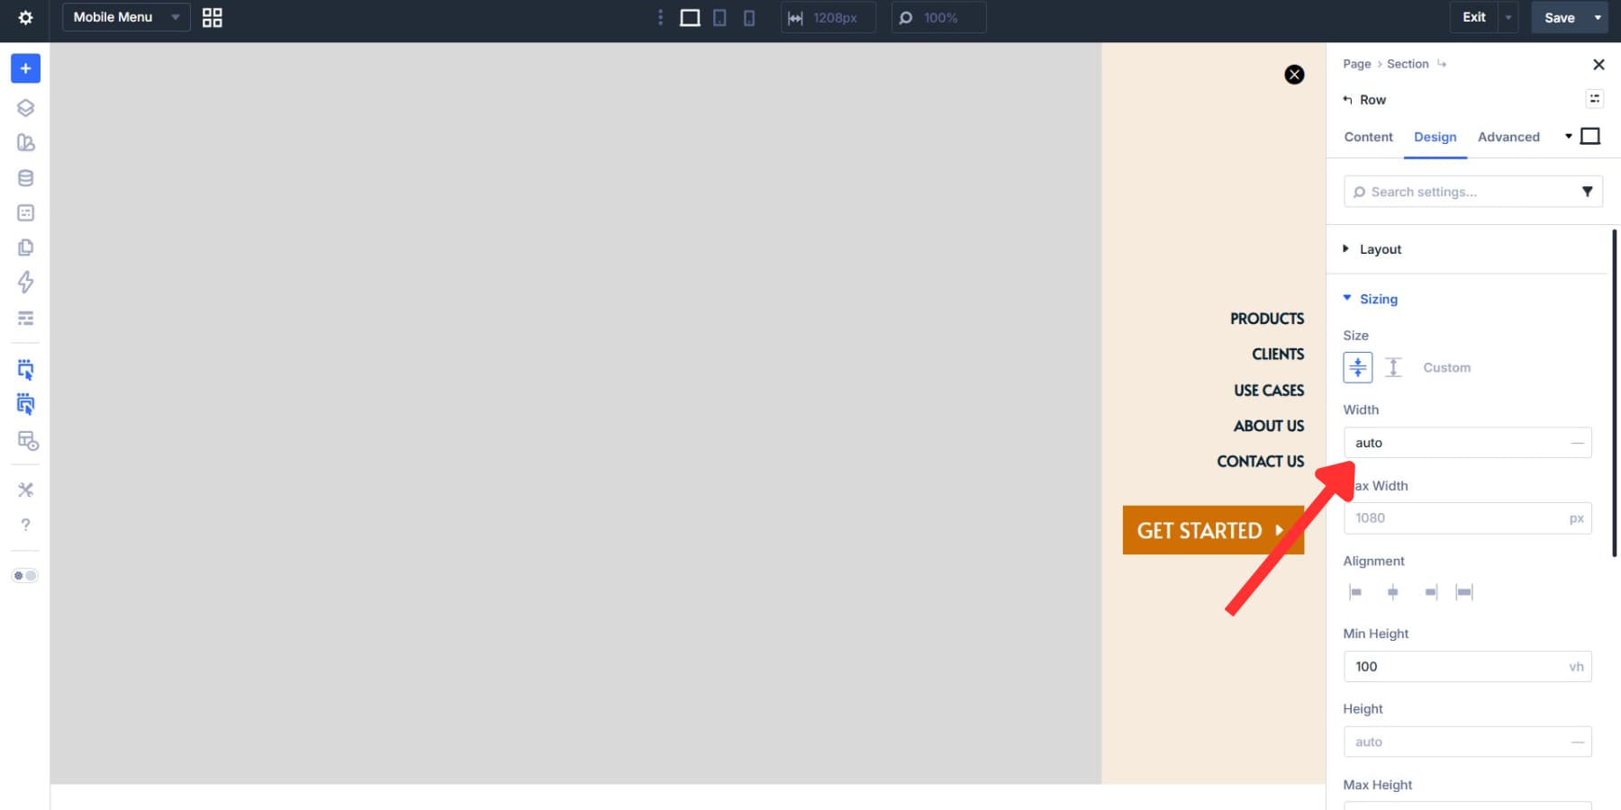This screenshot has width=1621, height=810.
Task: Click the Get Started button
Action: point(1212,530)
